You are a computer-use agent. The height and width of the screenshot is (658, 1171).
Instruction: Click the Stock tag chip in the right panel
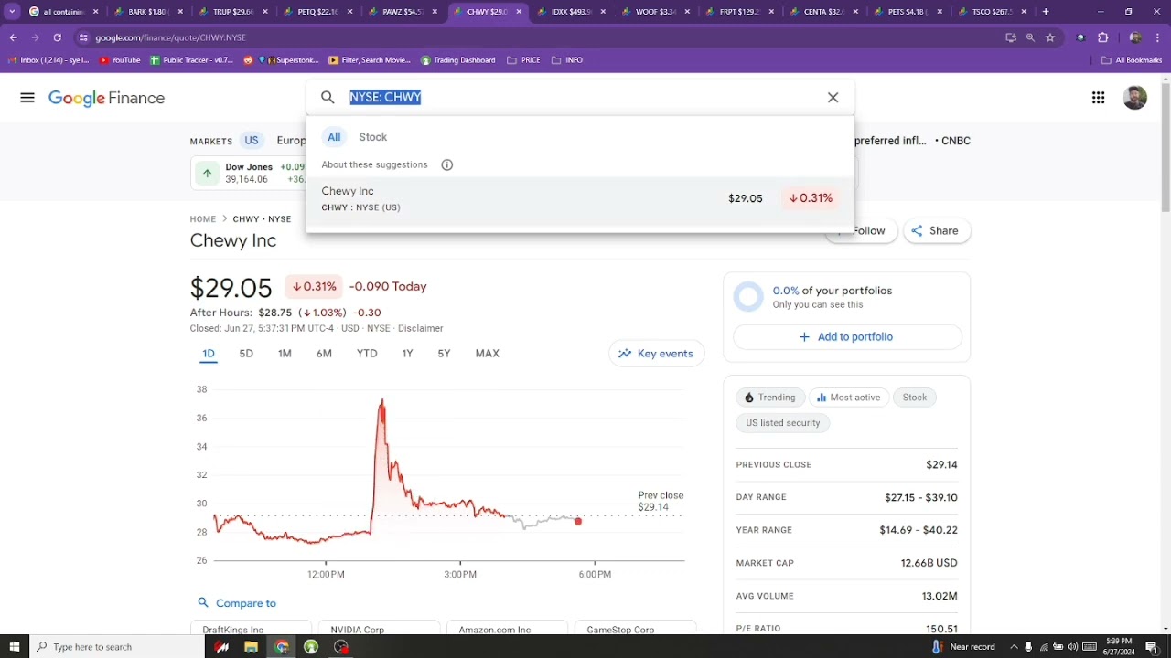click(915, 398)
